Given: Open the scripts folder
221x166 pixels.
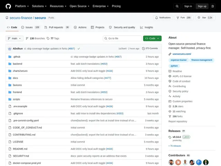Looking at the screenshot, I should pyautogui.click(x=16, y=99).
